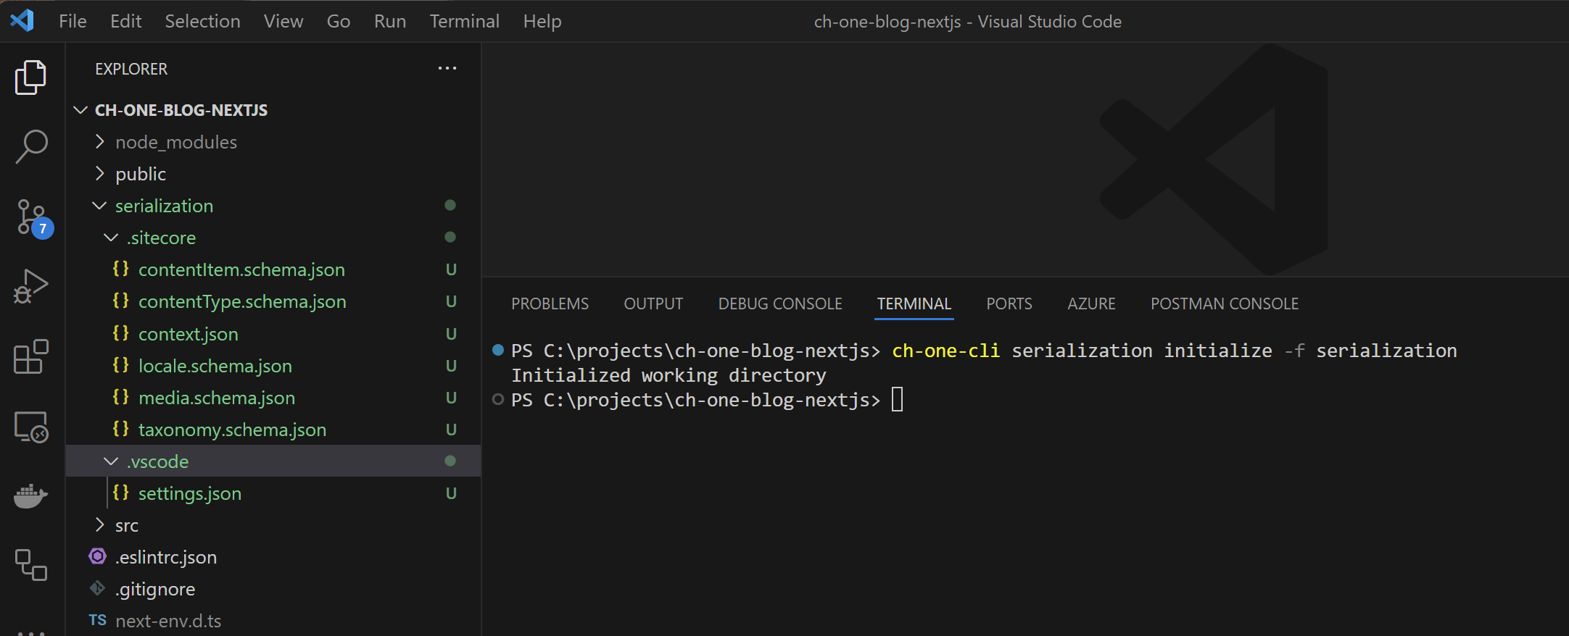
Task: Collapse the serialization folder
Action: coord(99,206)
